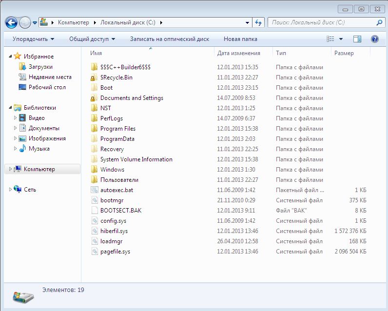Open the Упорядочить menu
Screen dimensions: 388x311
pos(34,39)
